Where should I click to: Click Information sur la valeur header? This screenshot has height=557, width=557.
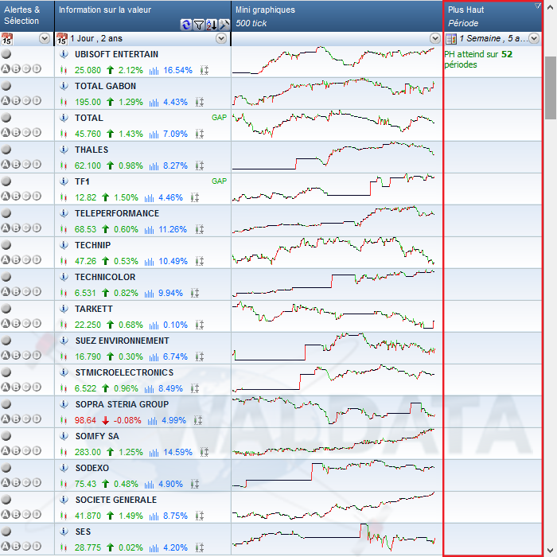(142, 16)
